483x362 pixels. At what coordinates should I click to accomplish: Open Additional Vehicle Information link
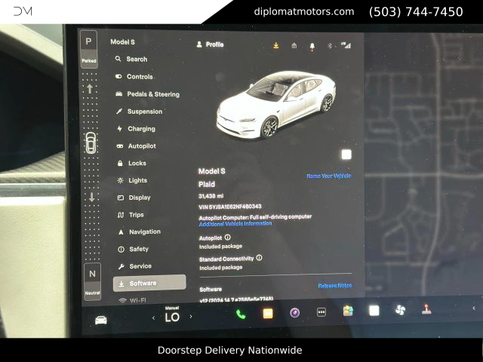[235, 224]
